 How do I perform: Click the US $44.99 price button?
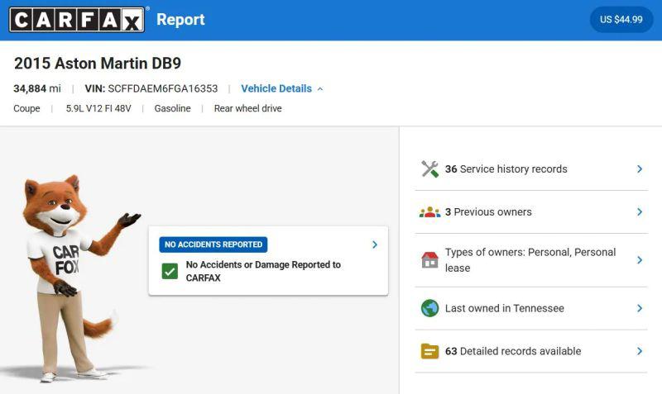(x=621, y=19)
